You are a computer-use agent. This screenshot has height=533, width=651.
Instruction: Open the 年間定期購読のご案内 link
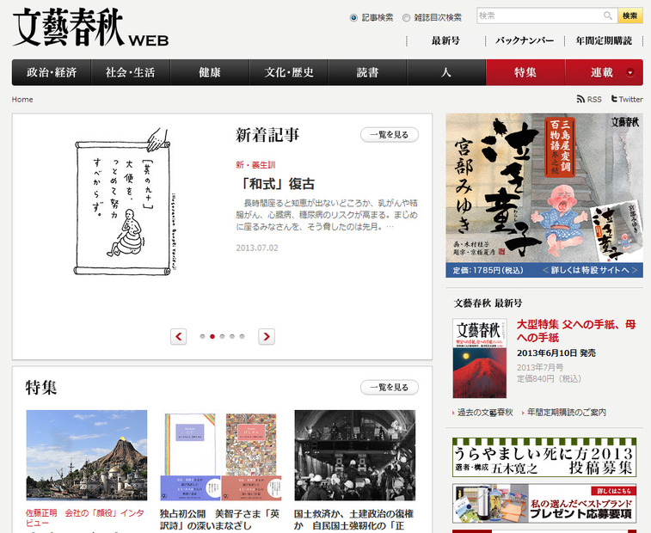tap(567, 412)
